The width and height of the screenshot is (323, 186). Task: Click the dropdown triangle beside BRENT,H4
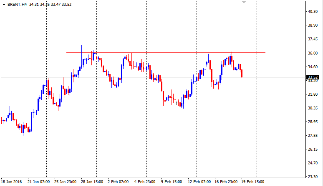point(4,4)
